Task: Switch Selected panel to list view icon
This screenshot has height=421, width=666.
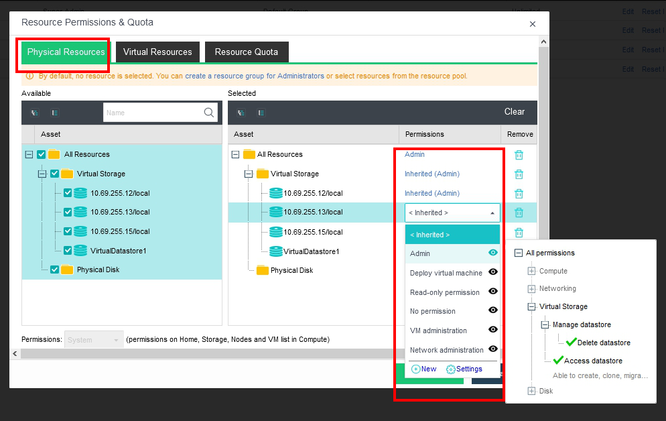Action: coord(261,113)
